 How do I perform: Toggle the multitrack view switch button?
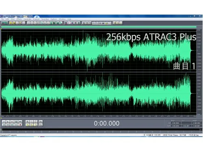(4, 23)
